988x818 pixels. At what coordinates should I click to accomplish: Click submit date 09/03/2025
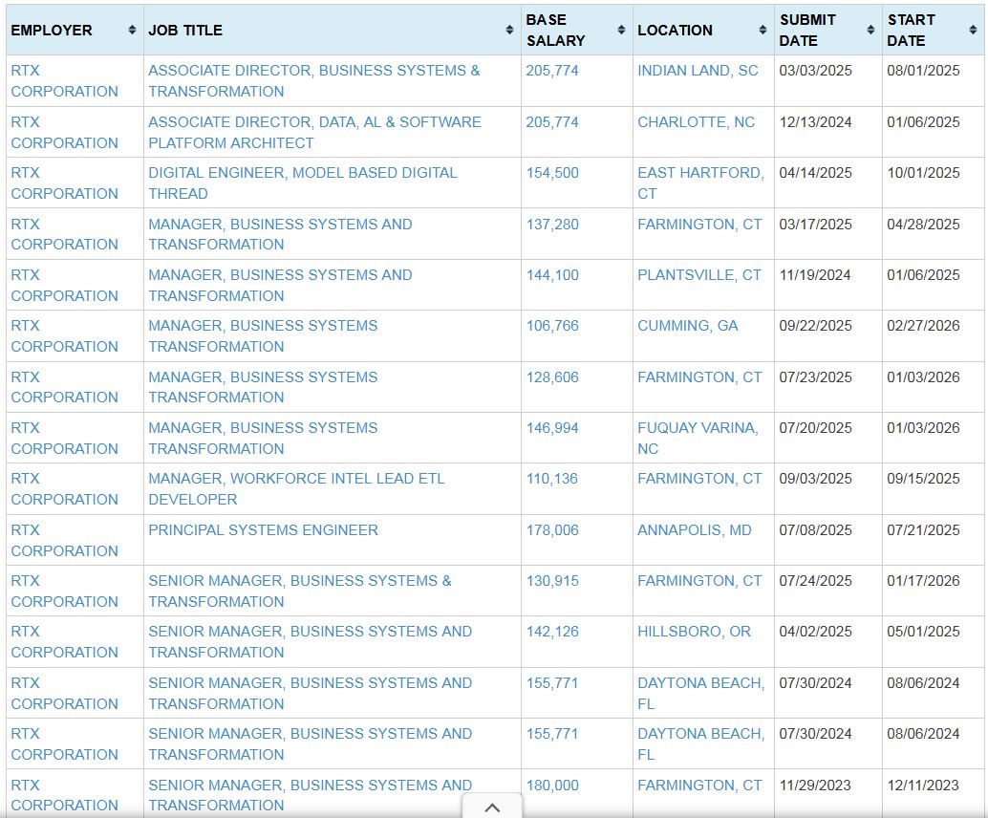coord(815,479)
